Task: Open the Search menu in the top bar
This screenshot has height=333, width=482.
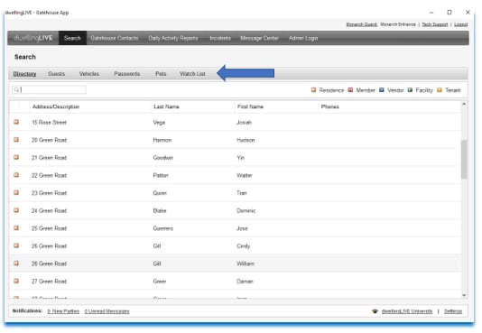Action: click(x=72, y=38)
